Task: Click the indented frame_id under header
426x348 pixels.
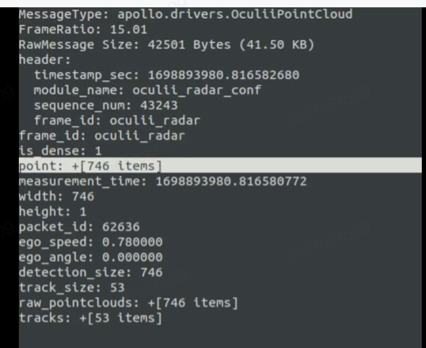Action: pos(117,121)
